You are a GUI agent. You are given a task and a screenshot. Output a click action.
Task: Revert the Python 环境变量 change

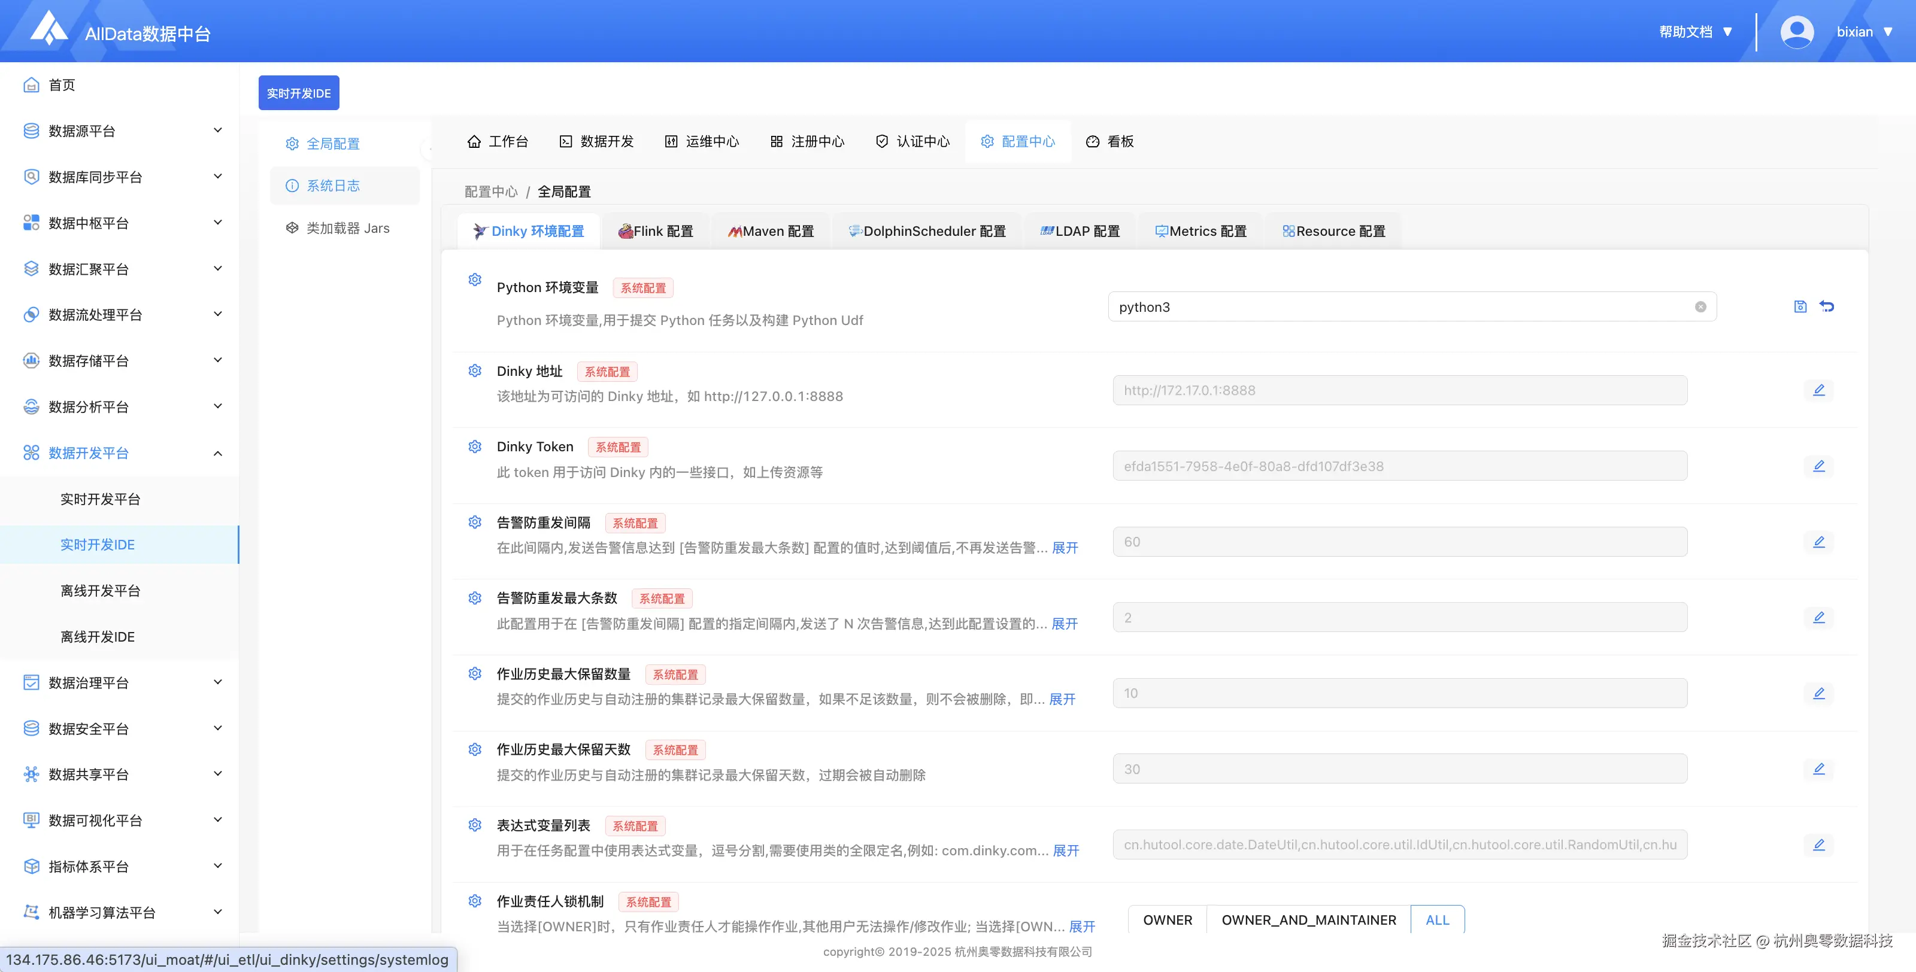click(x=1827, y=306)
